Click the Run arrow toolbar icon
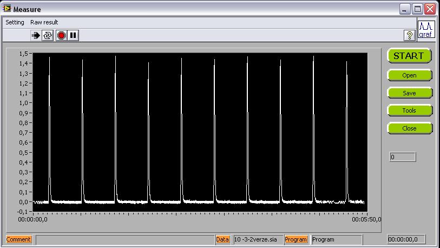Screen dimensions: 440x248 (36, 35)
